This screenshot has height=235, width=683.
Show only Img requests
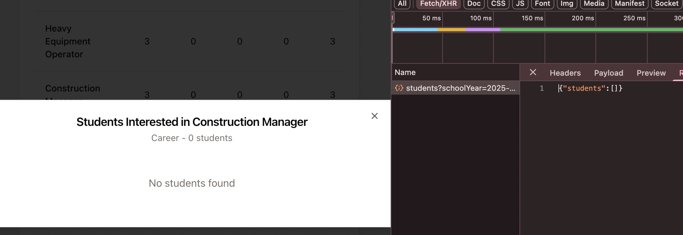tap(566, 4)
